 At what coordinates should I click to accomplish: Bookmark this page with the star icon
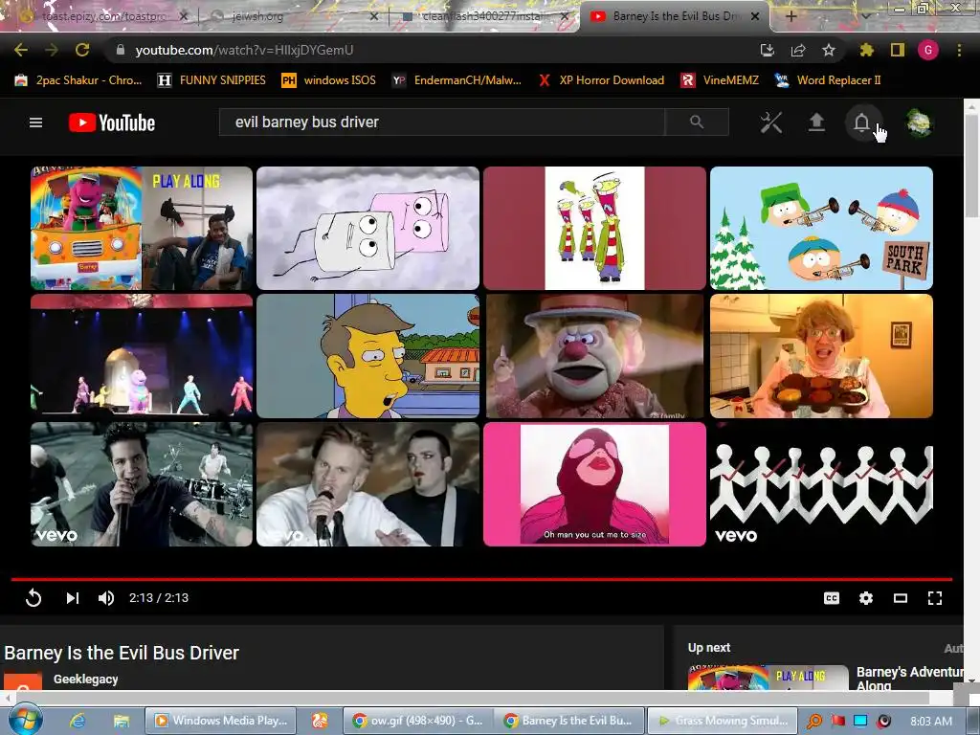[829, 50]
